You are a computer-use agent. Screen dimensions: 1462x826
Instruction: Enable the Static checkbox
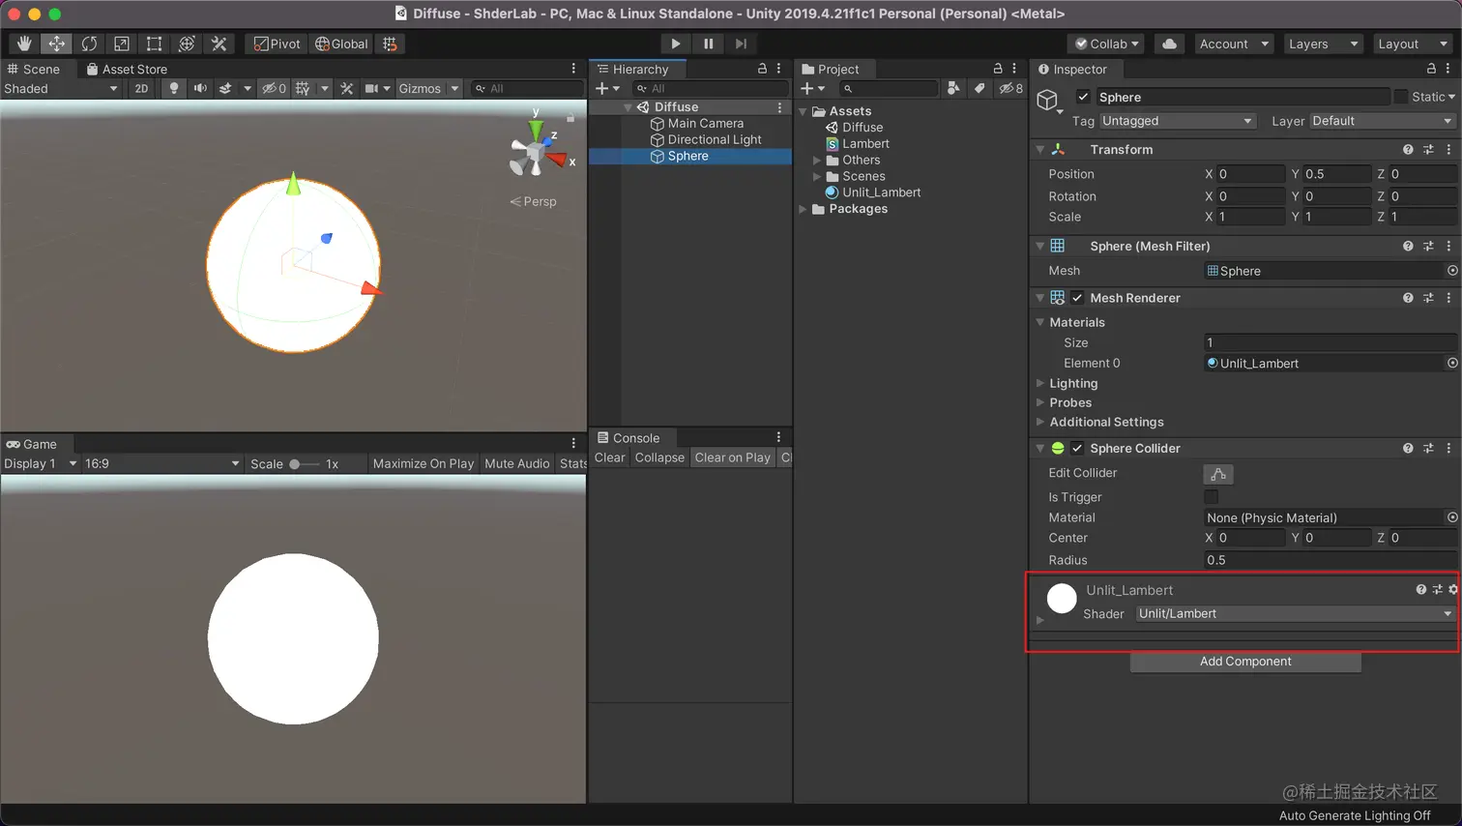[1401, 97]
